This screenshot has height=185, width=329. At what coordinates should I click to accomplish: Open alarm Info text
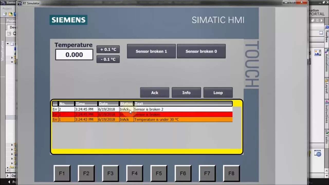pos(186,92)
